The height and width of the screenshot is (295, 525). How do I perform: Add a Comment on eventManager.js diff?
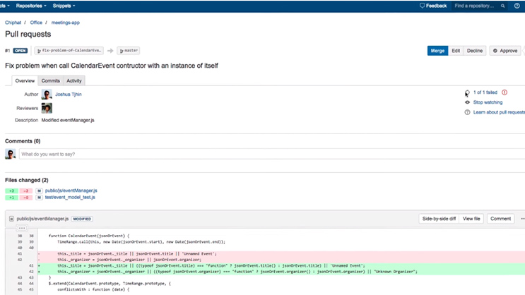500,218
